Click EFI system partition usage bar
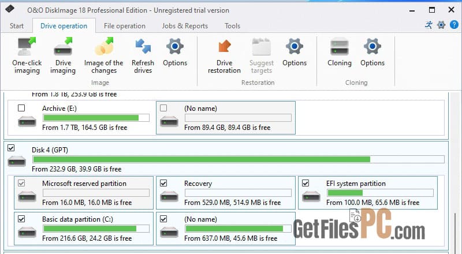This screenshot has width=462, height=254. [380, 193]
